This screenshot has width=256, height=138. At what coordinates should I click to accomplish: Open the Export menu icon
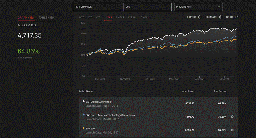coord(200,17)
